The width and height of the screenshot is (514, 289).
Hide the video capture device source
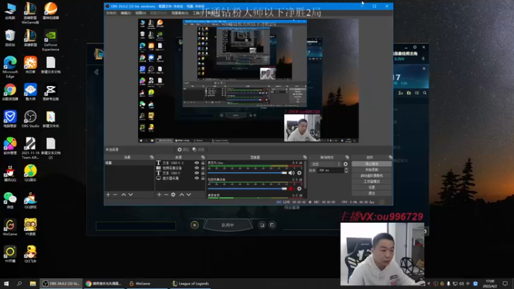(197, 168)
